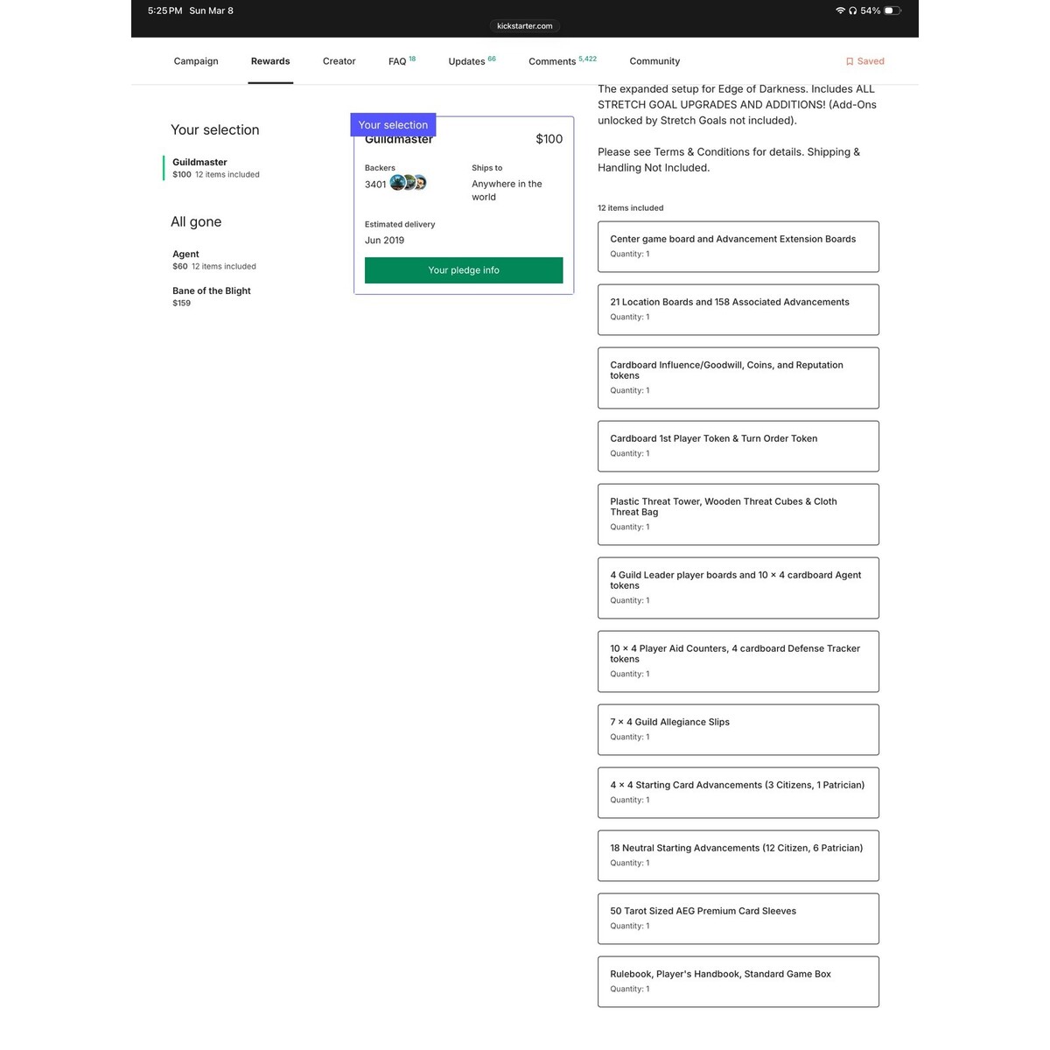This screenshot has height=1050, width=1050.
Task: Click the Your selection sidebar heading
Action: click(215, 130)
